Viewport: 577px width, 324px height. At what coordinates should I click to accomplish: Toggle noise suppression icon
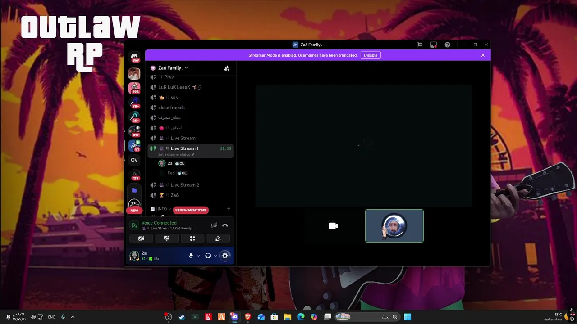(x=214, y=225)
